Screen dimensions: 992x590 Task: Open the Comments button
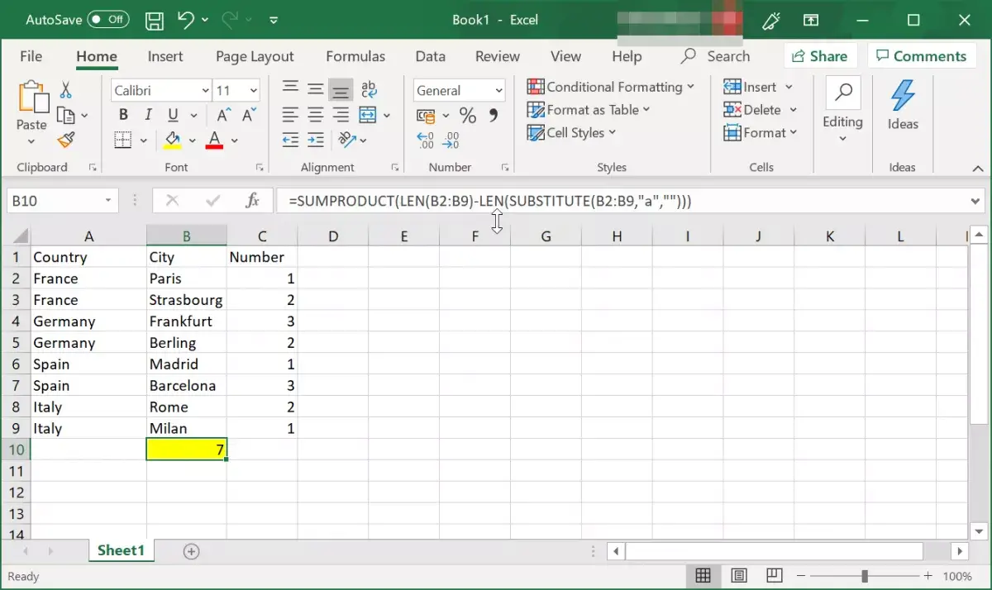click(921, 56)
